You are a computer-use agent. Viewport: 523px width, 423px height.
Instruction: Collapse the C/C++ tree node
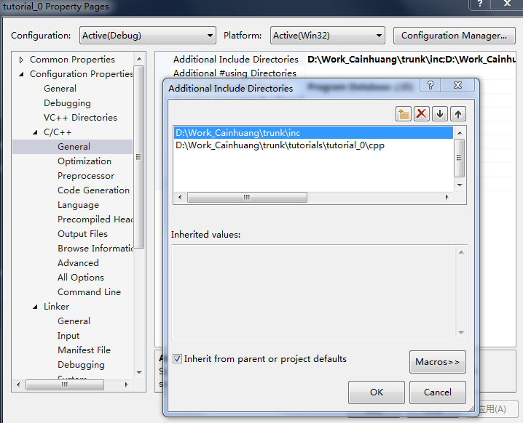tap(35, 132)
